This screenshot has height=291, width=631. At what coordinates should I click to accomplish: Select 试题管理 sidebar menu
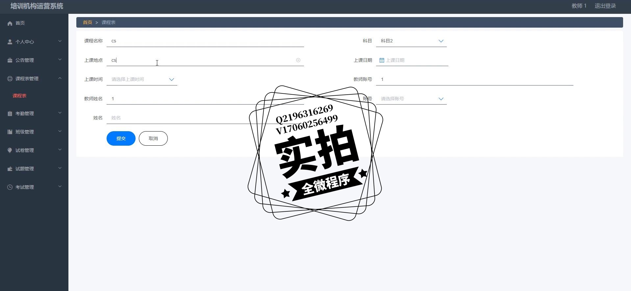[34, 169]
